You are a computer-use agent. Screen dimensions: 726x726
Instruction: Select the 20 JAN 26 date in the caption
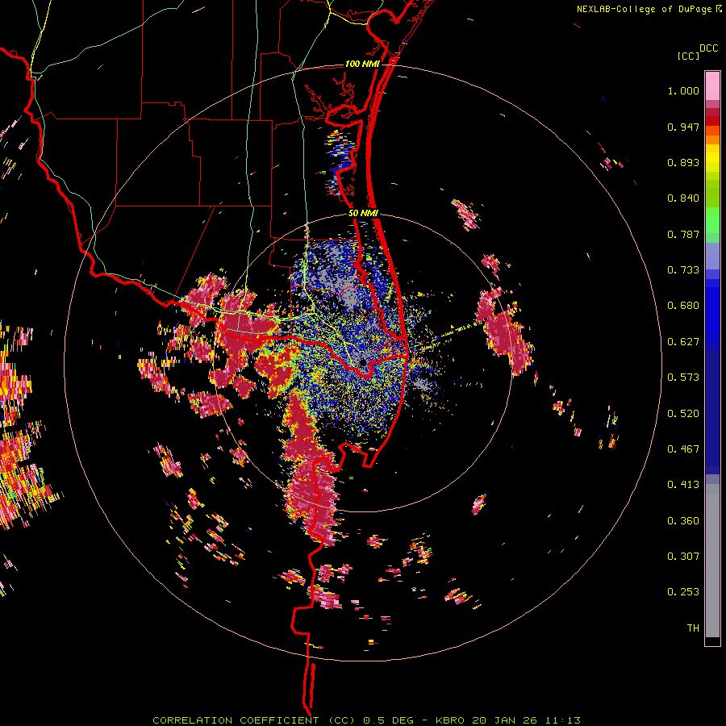click(503, 720)
